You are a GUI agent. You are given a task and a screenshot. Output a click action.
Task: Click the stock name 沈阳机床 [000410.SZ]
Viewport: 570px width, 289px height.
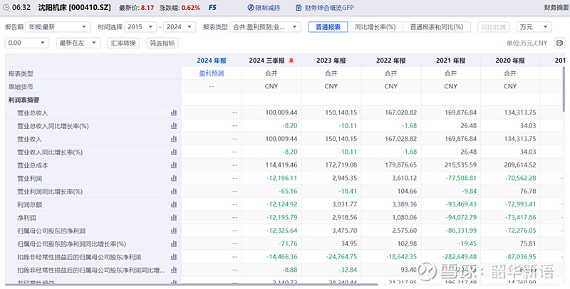[75, 7]
